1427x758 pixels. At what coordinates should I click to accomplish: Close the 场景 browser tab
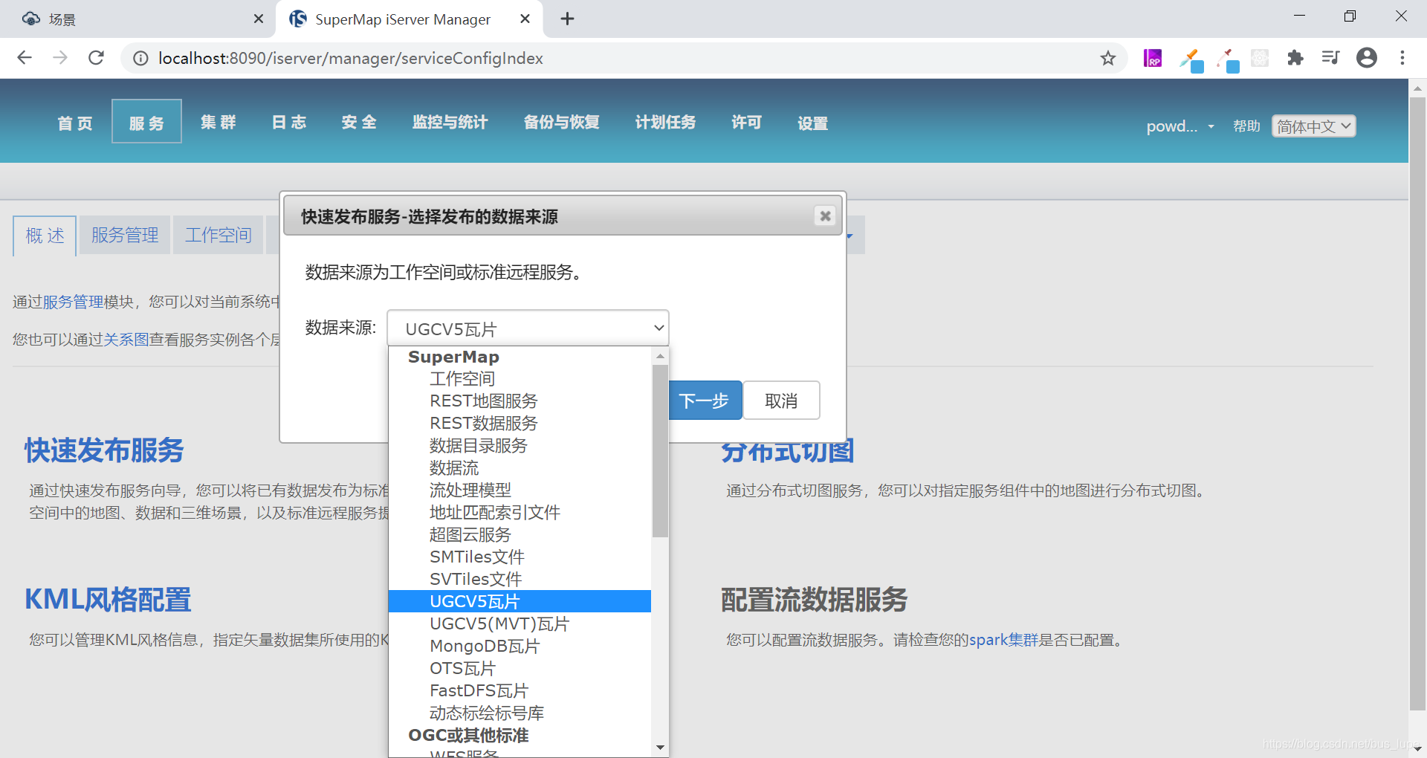pos(259,19)
